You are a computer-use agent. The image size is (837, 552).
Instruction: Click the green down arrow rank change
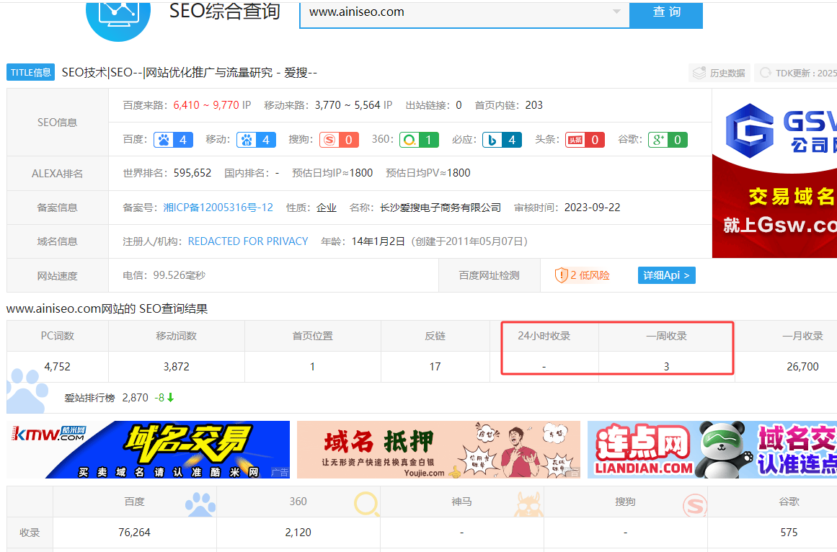click(170, 397)
